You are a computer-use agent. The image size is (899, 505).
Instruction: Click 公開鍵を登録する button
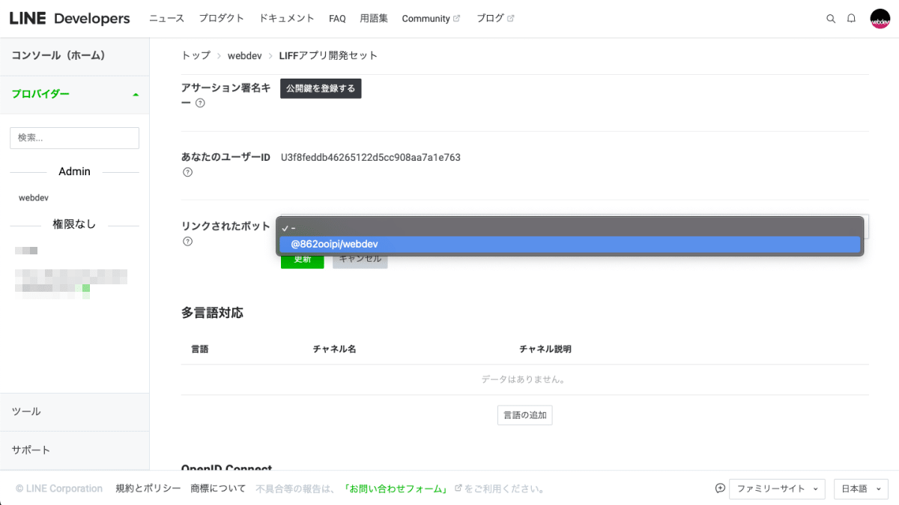321,88
